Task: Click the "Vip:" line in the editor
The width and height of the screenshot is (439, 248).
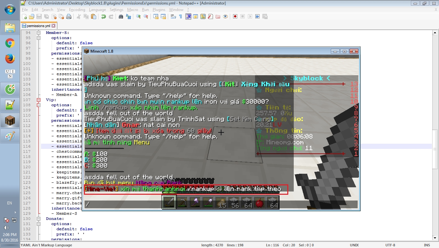Action: (x=51, y=100)
